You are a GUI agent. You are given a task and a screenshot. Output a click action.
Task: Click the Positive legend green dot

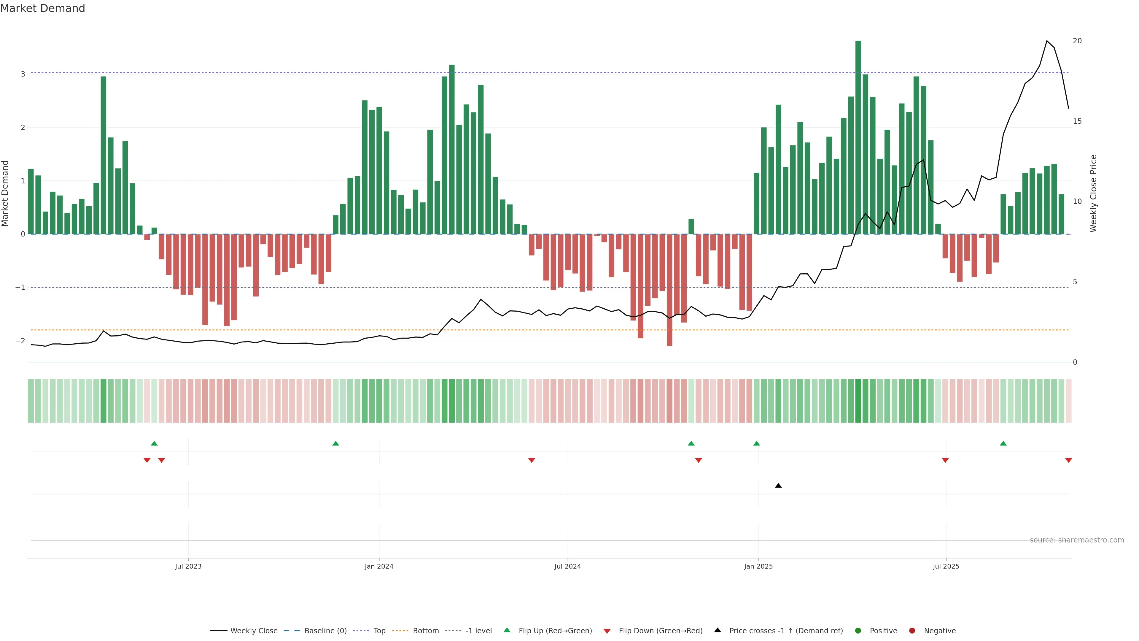858,630
